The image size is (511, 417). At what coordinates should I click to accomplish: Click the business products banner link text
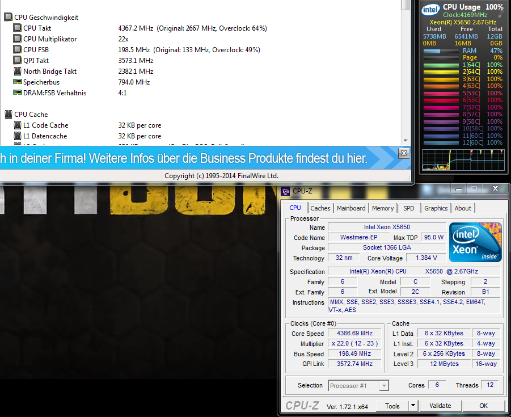(x=184, y=158)
